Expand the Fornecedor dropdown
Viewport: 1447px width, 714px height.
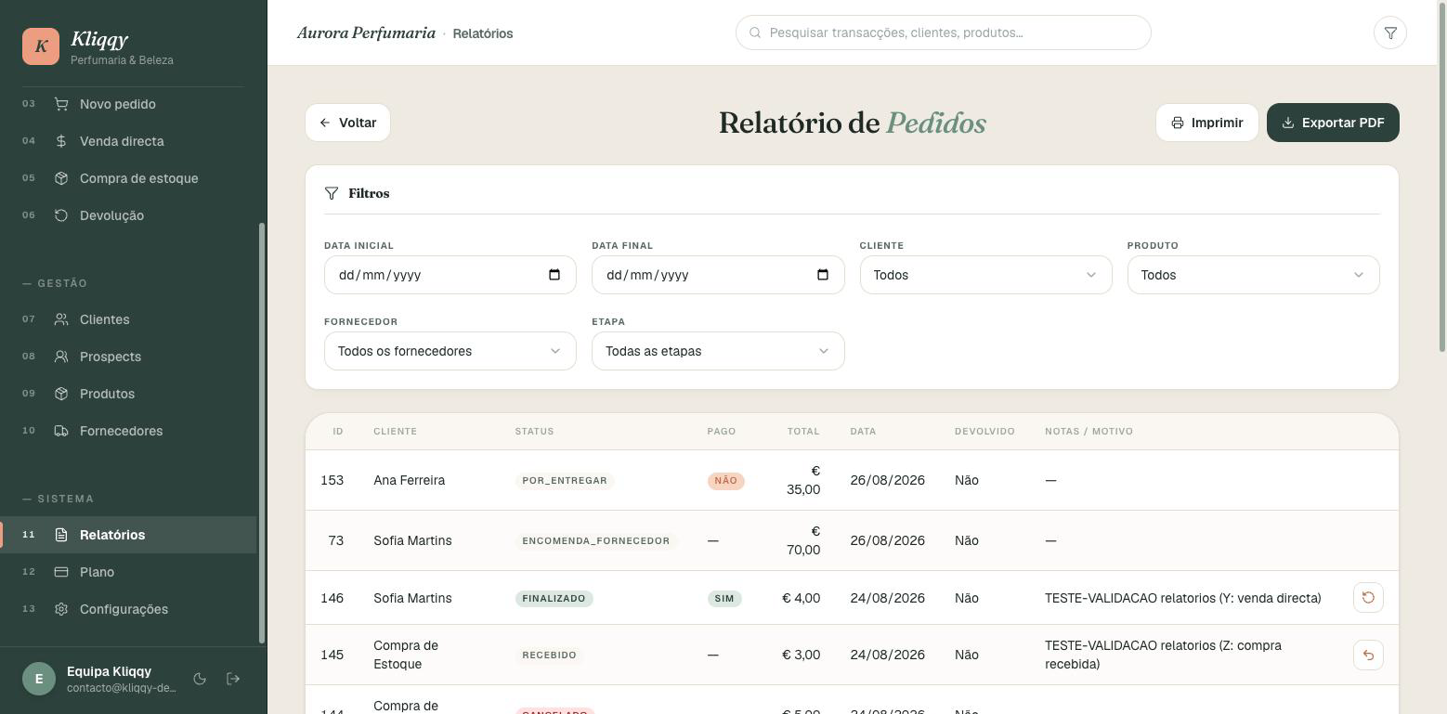pos(450,351)
